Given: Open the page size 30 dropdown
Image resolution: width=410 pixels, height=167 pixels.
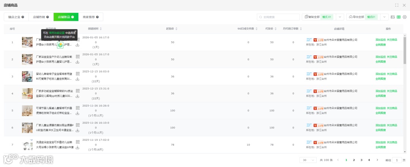Looking at the screenshot, I should click(x=308, y=160).
